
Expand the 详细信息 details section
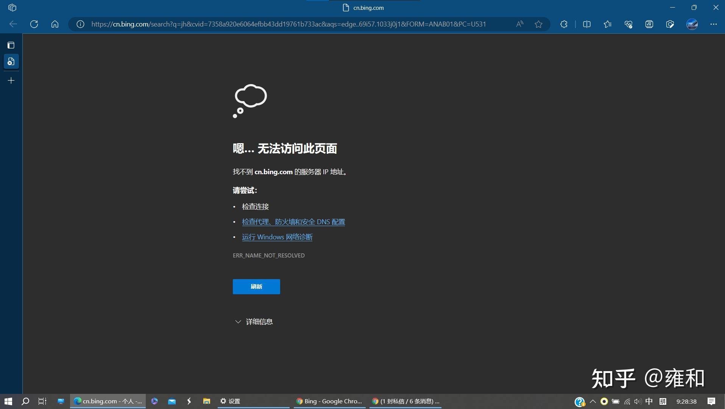(x=254, y=322)
